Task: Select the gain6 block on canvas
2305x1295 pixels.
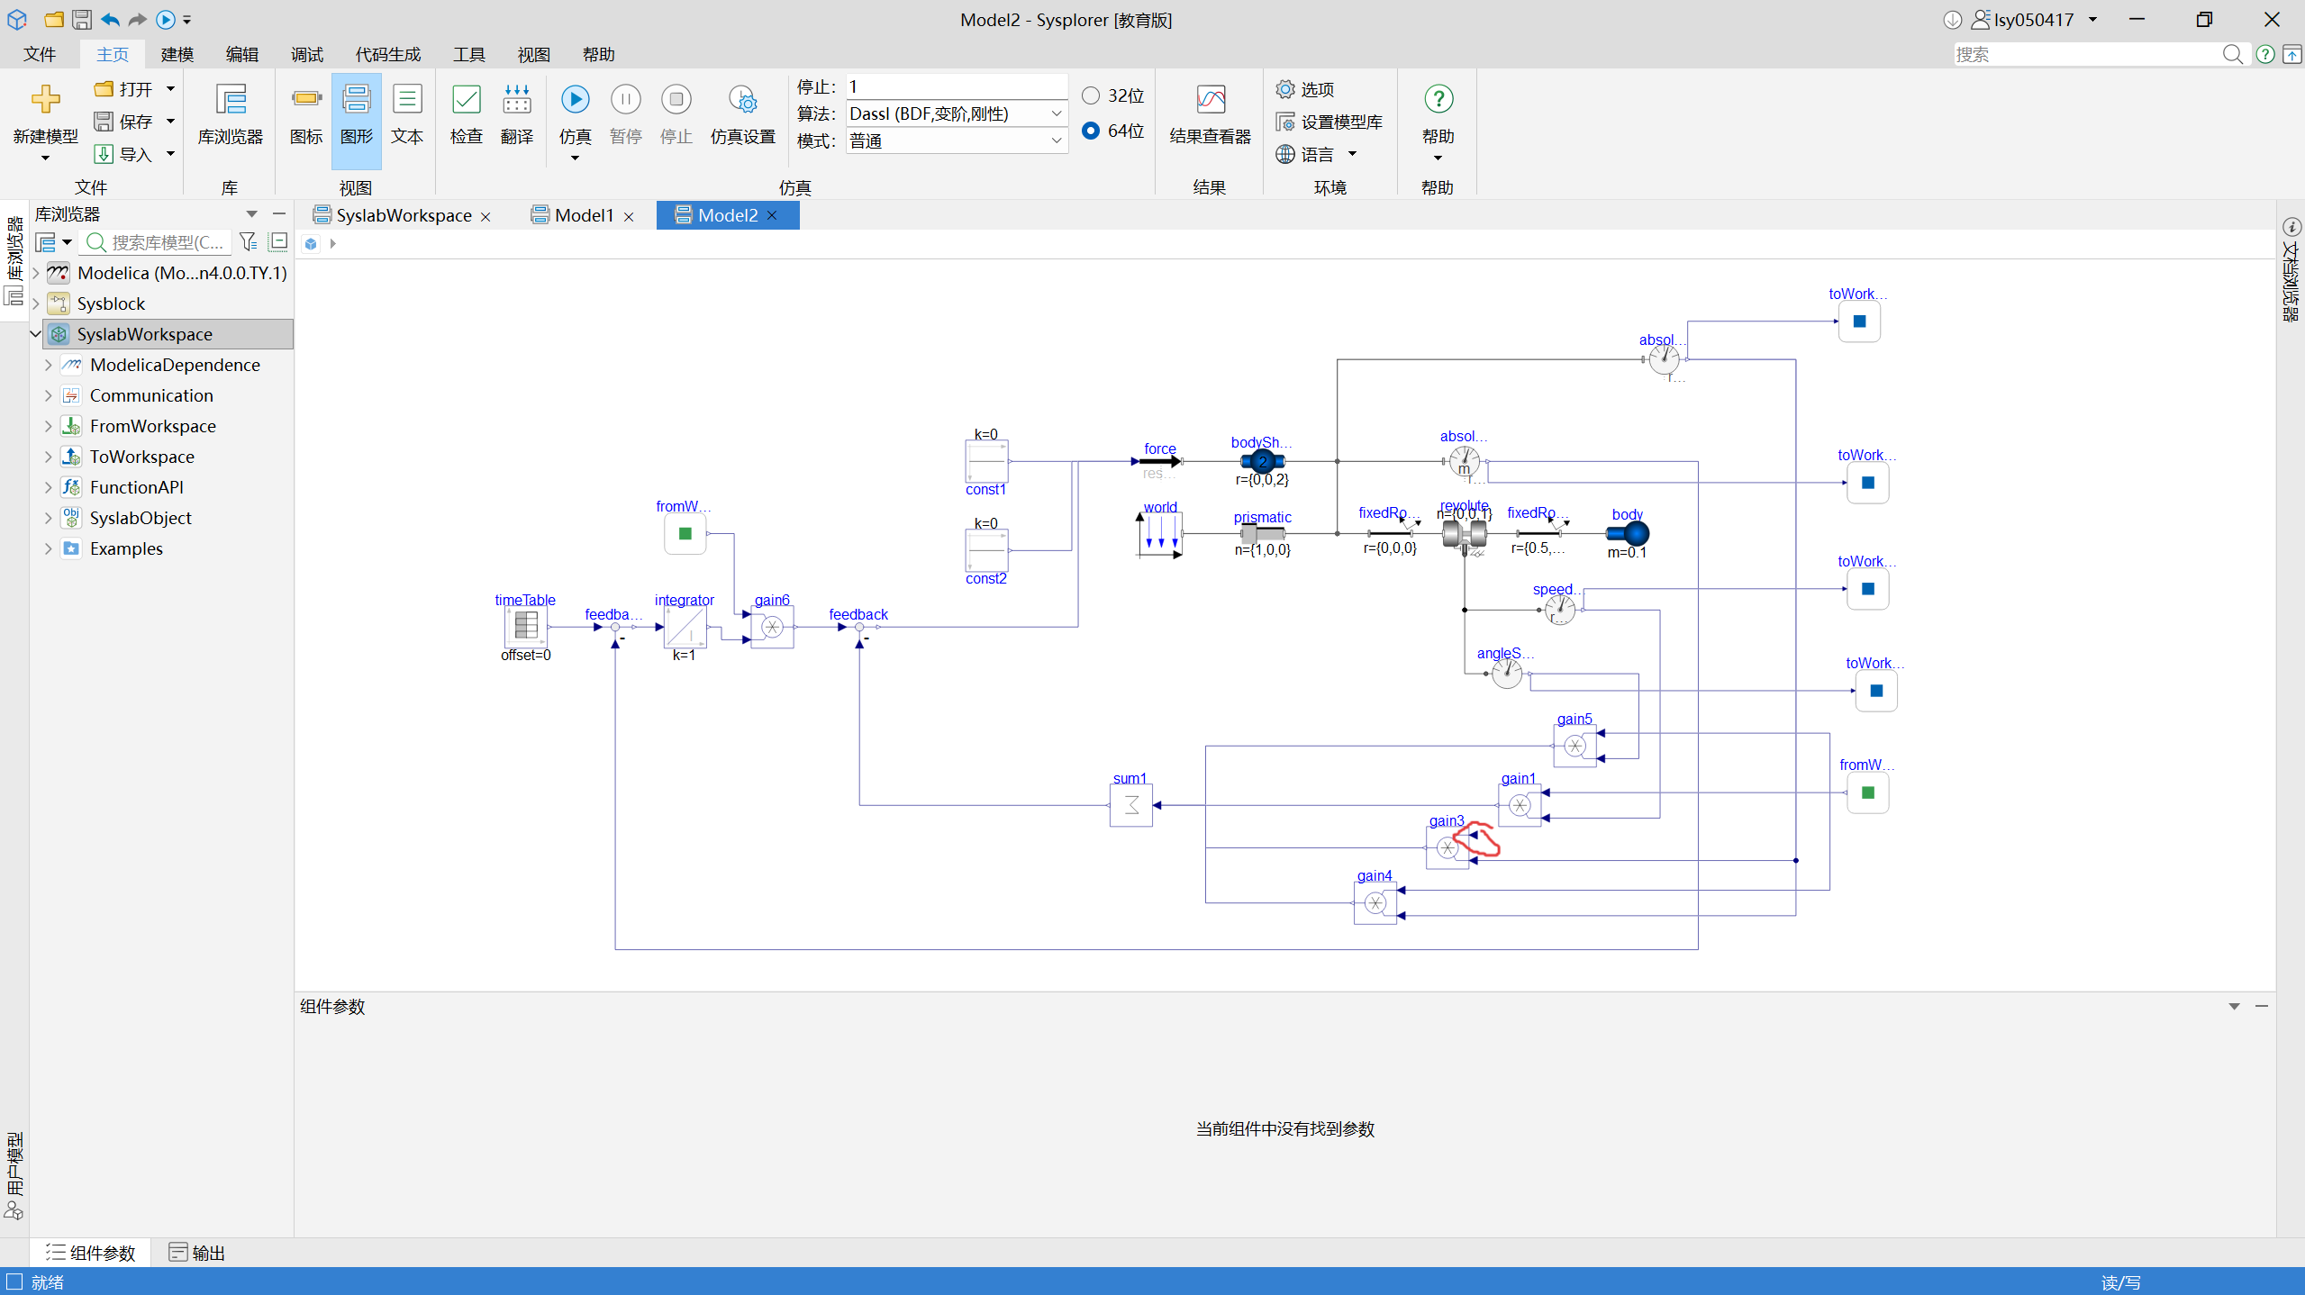Action: pyautogui.click(x=773, y=627)
